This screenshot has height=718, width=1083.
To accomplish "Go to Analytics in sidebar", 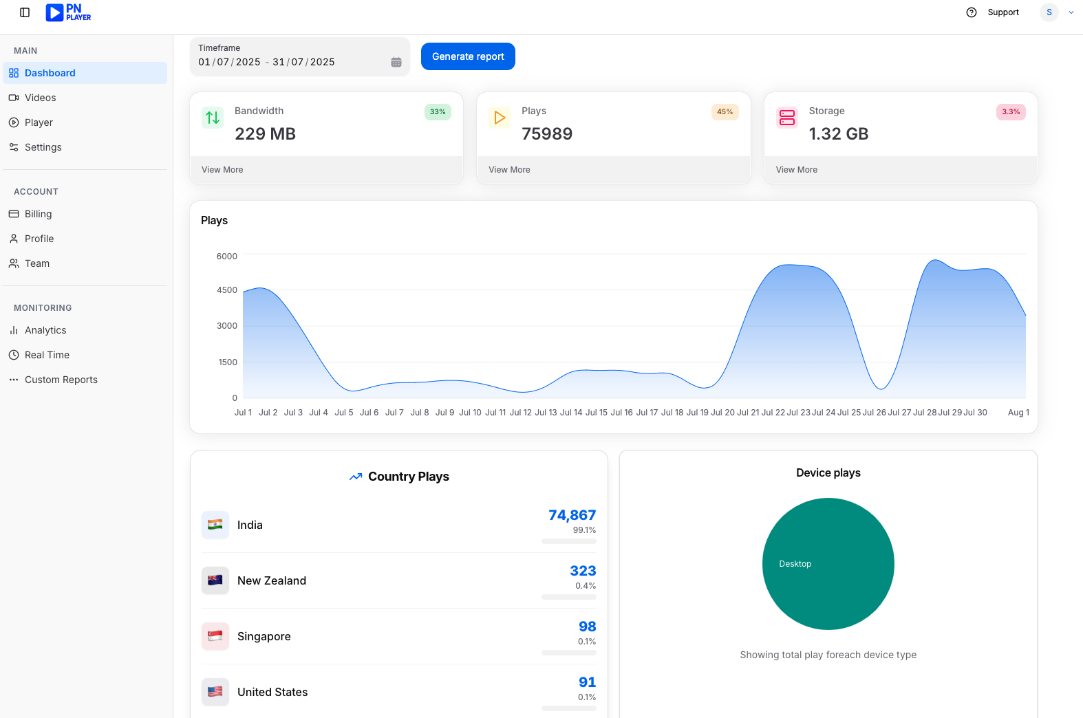I will click(45, 330).
